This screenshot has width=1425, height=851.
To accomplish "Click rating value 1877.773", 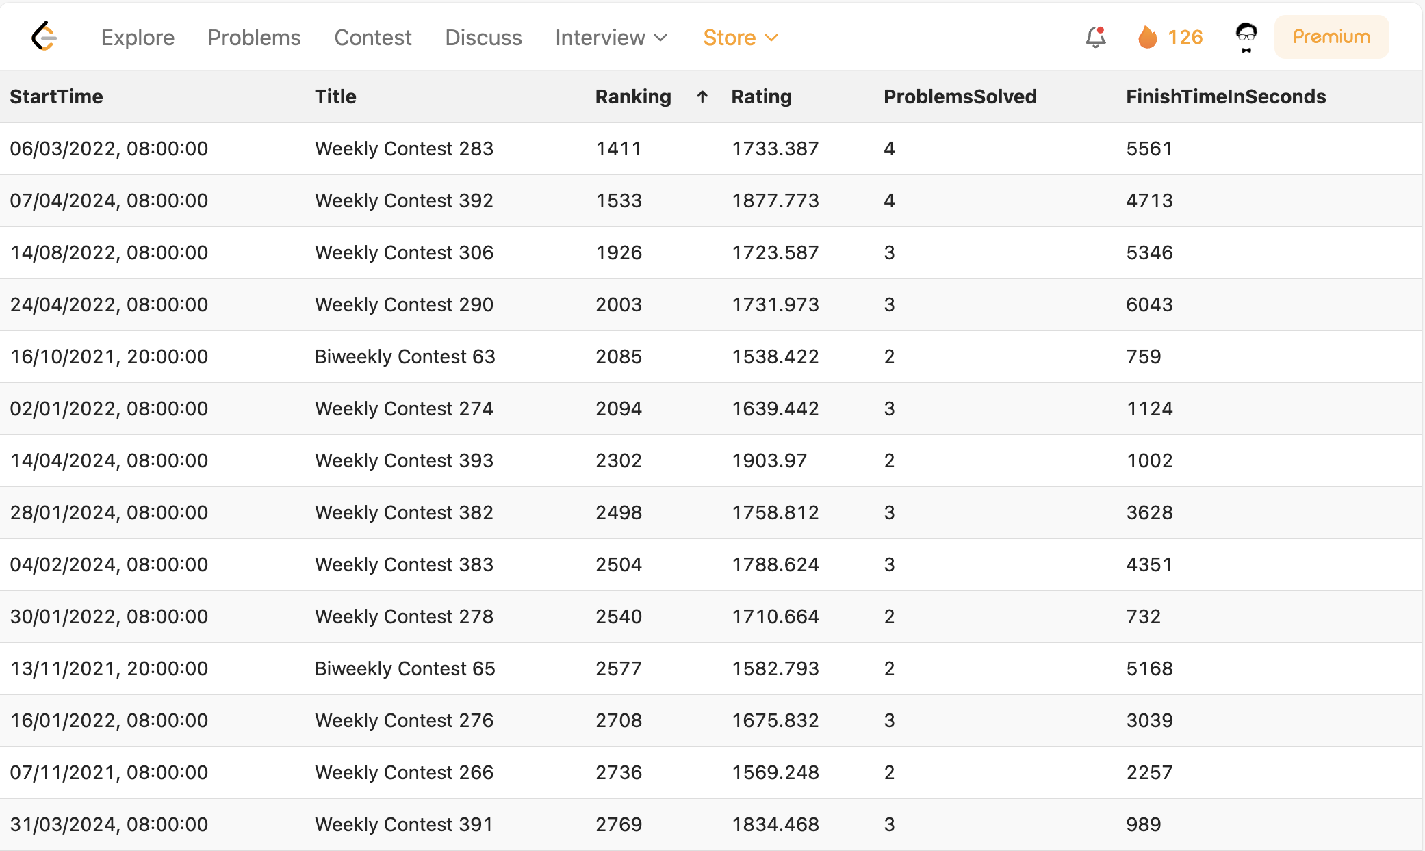I will (x=775, y=200).
